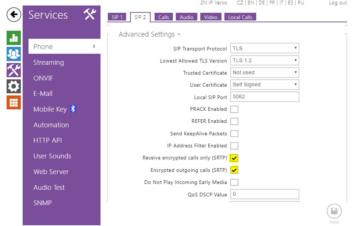Open Streaming in the Services menu
The image size is (356, 226).
point(49,63)
